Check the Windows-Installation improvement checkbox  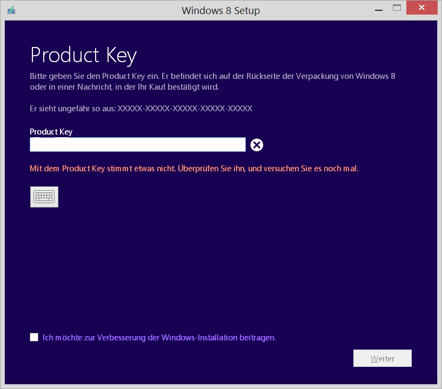pyautogui.click(x=34, y=337)
